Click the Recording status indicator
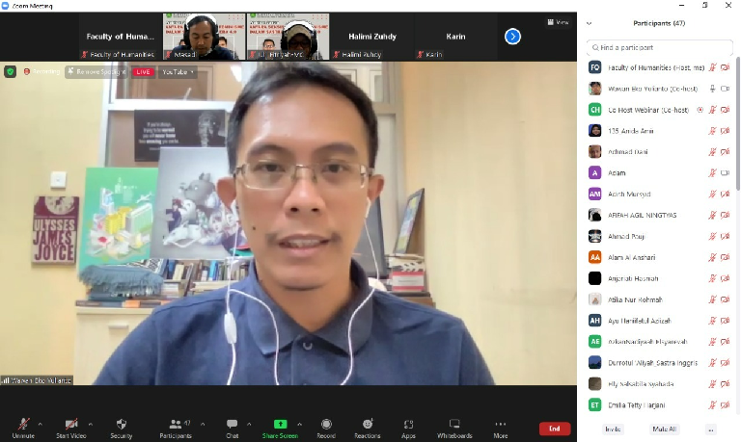Viewport: 741px width, 442px height. (x=42, y=71)
